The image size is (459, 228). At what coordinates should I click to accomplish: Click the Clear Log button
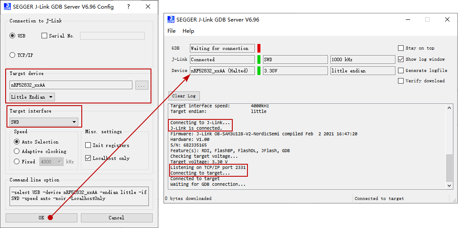point(184,96)
